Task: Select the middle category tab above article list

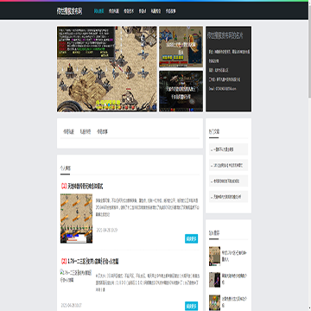Action: (86, 132)
